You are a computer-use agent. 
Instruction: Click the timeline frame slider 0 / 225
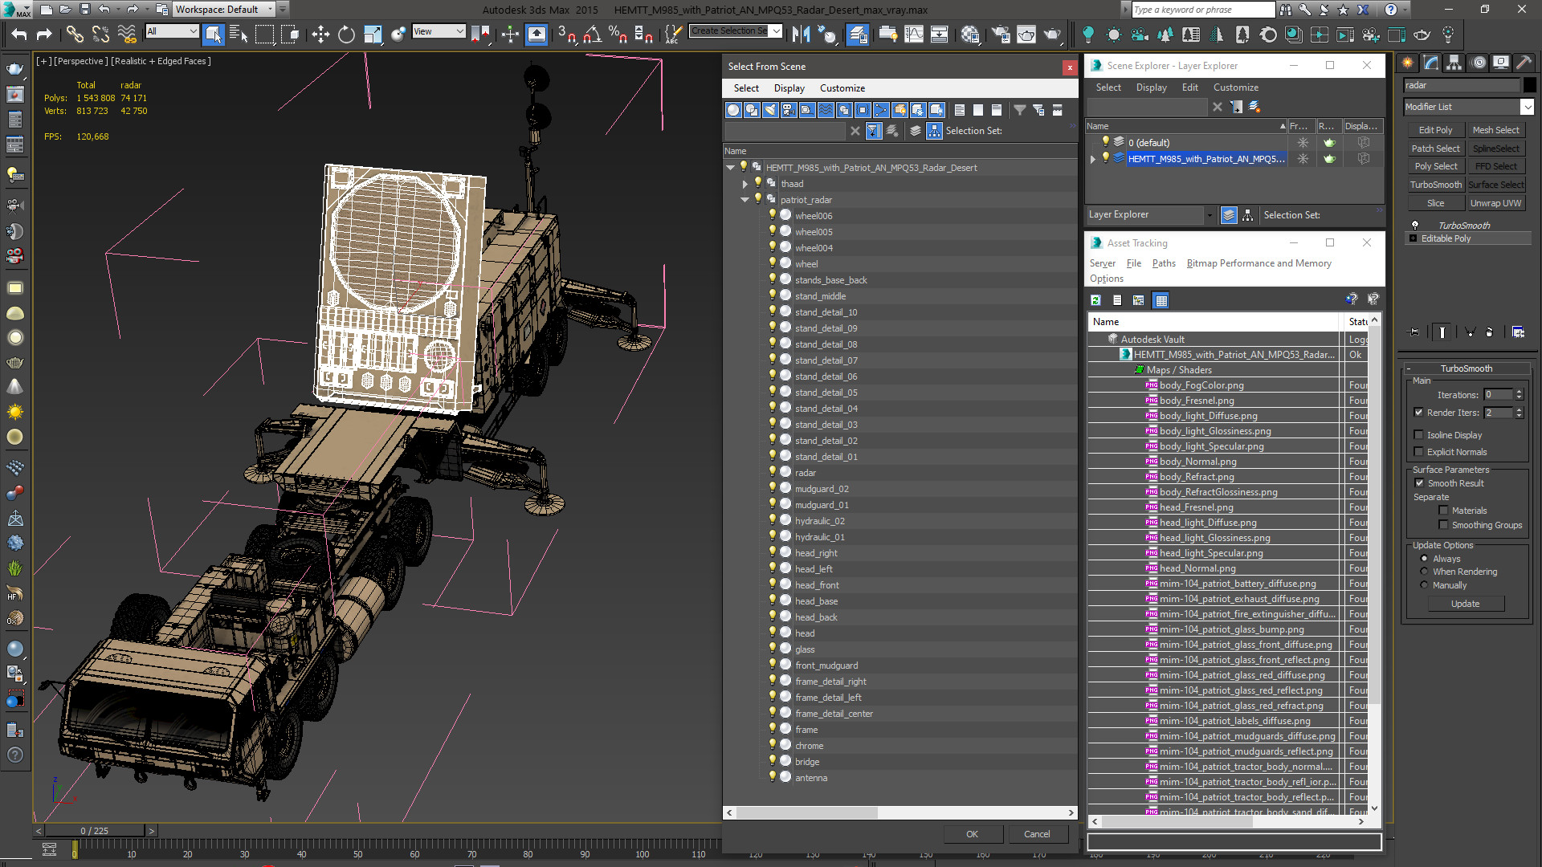pyautogui.click(x=94, y=831)
